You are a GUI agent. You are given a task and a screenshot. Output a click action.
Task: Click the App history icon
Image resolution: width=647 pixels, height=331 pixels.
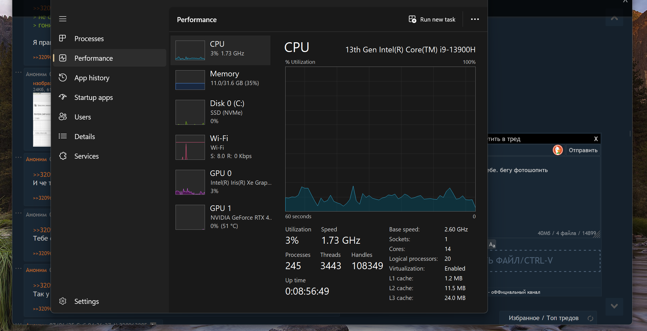63,78
